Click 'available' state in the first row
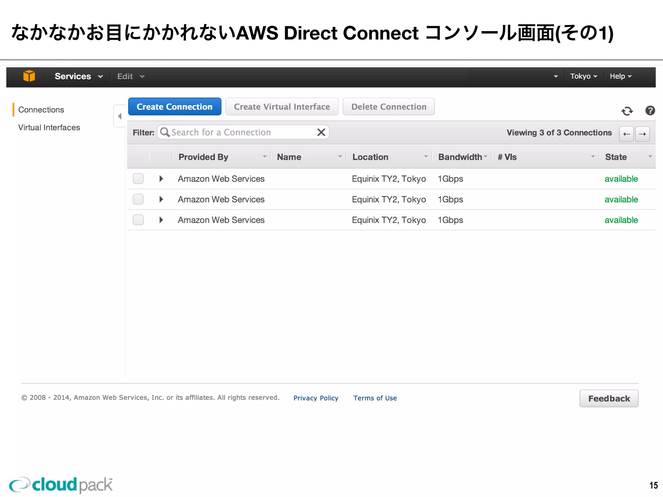 click(x=621, y=179)
